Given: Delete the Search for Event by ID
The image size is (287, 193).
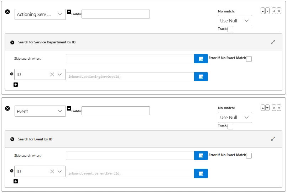Looking at the screenshot, I should click(x=12, y=139).
